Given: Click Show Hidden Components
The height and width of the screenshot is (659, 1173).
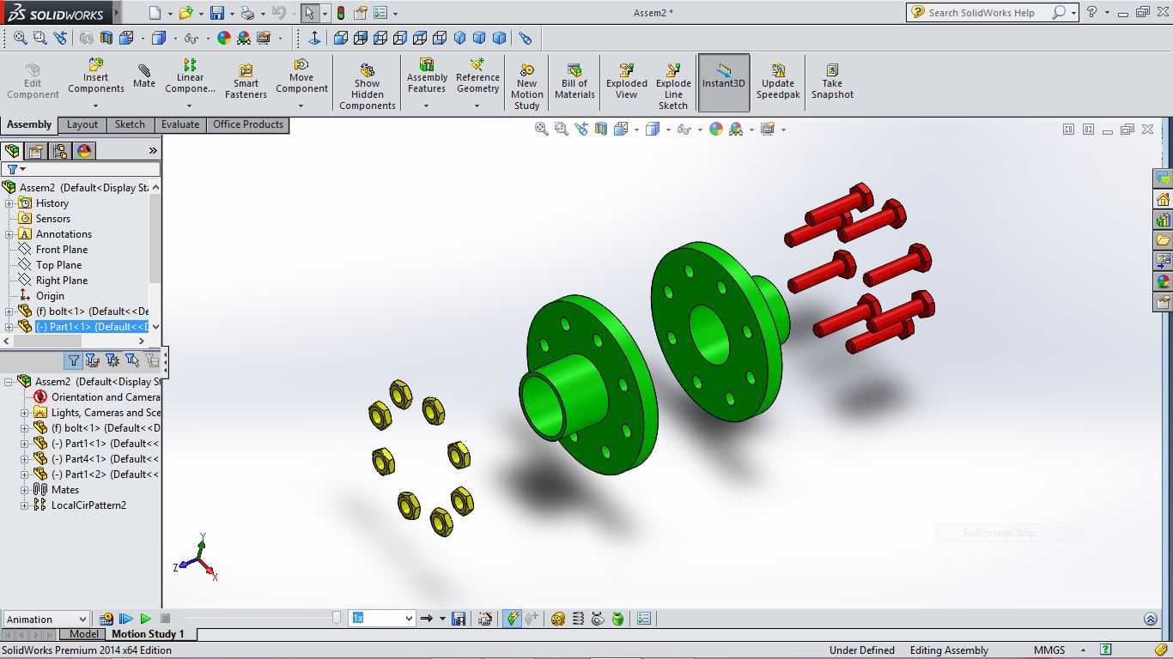Looking at the screenshot, I should click(367, 87).
